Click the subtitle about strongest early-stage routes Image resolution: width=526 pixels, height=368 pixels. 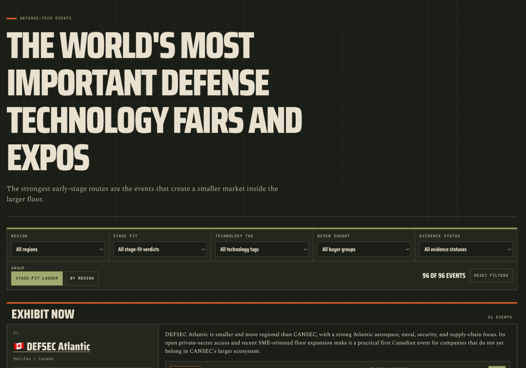pyautogui.click(x=142, y=193)
